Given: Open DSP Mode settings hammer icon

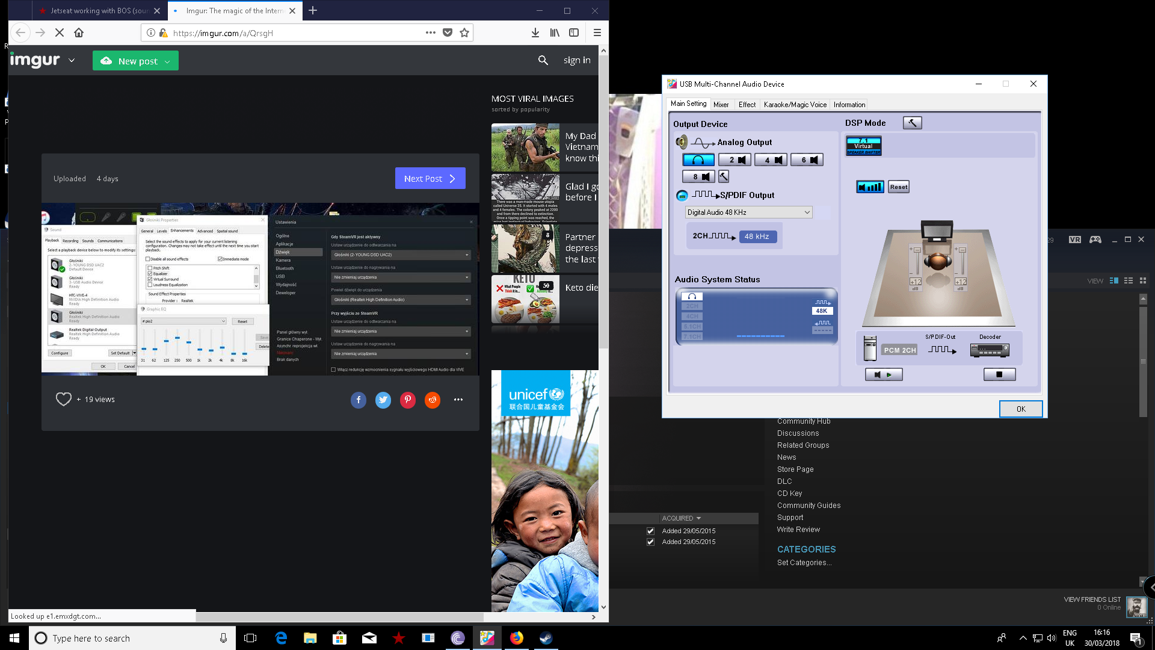Looking at the screenshot, I should [x=912, y=123].
